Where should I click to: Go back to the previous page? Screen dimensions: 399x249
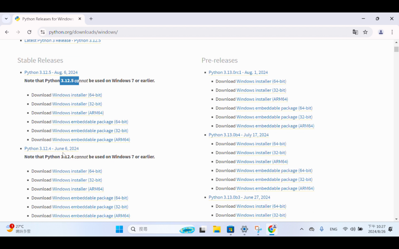pos(7,32)
